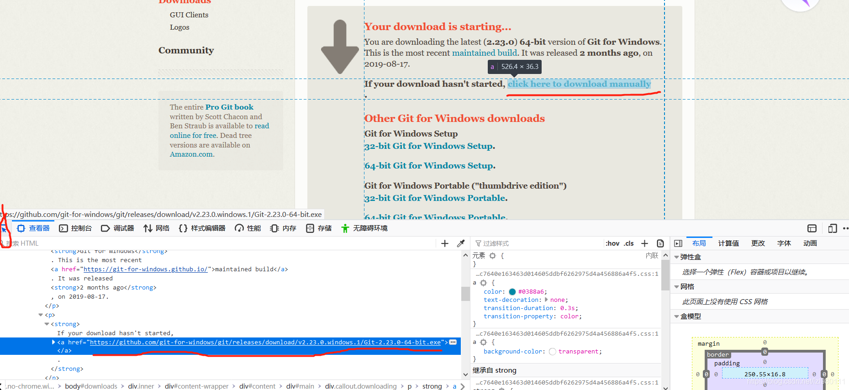This screenshot has width=849, height=390.
Task: Click the print media simulation document icon
Action: tap(660, 243)
